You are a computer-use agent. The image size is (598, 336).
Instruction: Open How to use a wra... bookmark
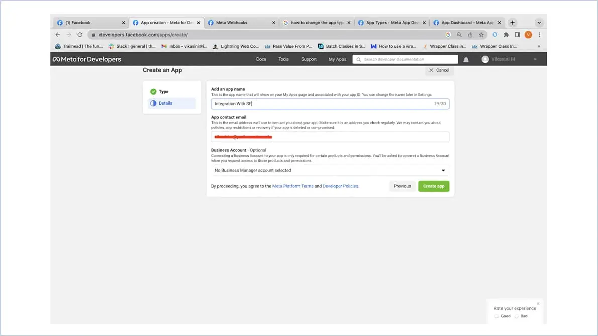pyautogui.click(x=393, y=47)
